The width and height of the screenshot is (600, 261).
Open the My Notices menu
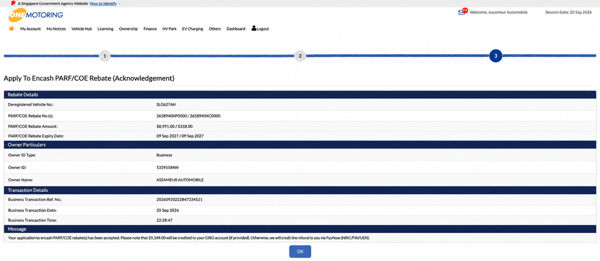(56, 29)
